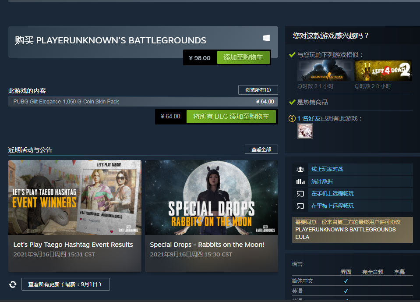Click interface checkmark for 简体中文
420x302 pixels.
tap(346, 281)
